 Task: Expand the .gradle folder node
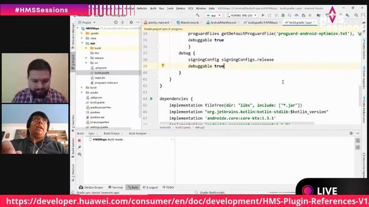(82, 33)
